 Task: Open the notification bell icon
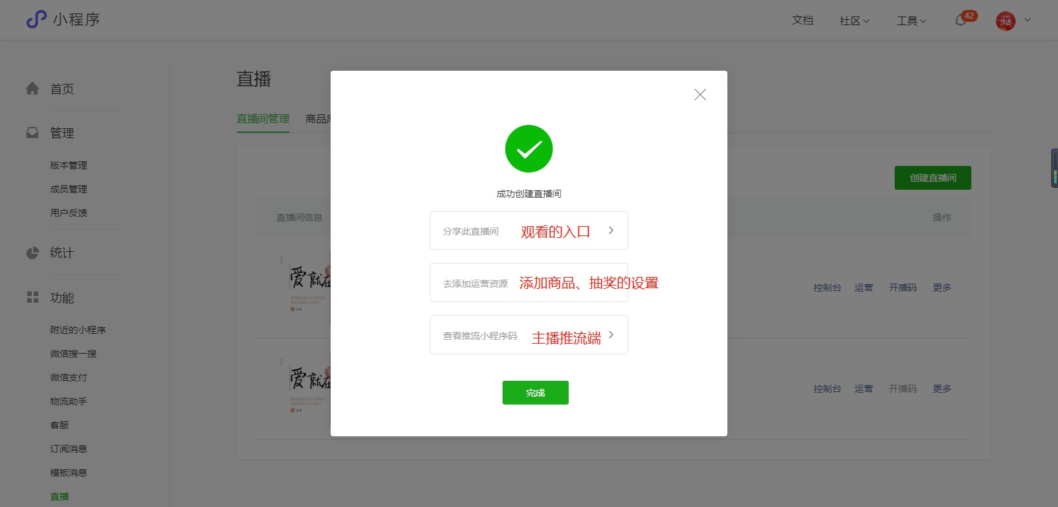(x=961, y=20)
